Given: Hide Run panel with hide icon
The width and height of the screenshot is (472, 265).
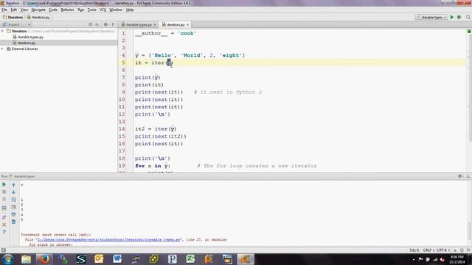Looking at the screenshot, I should pos(468,176).
